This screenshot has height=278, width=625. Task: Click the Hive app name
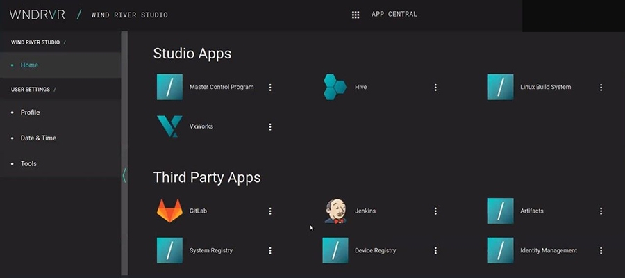tap(360, 87)
